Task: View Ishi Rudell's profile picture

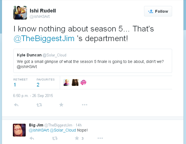Action: [20, 13]
